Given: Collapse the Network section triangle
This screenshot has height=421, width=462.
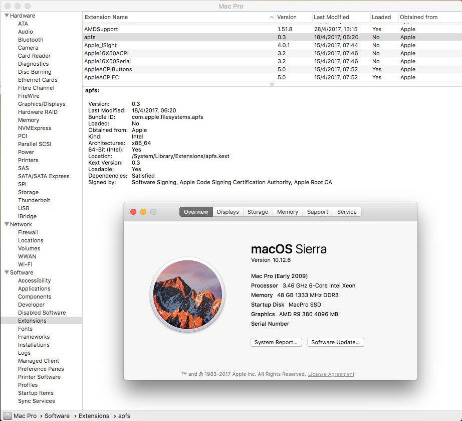Looking at the screenshot, I should 7,224.
